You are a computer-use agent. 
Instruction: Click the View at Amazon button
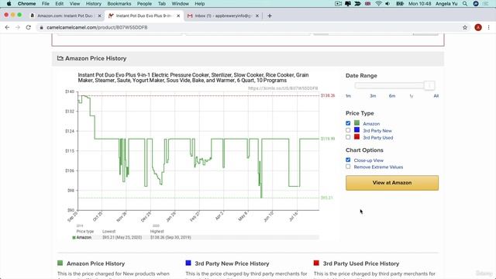pyautogui.click(x=392, y=183)
